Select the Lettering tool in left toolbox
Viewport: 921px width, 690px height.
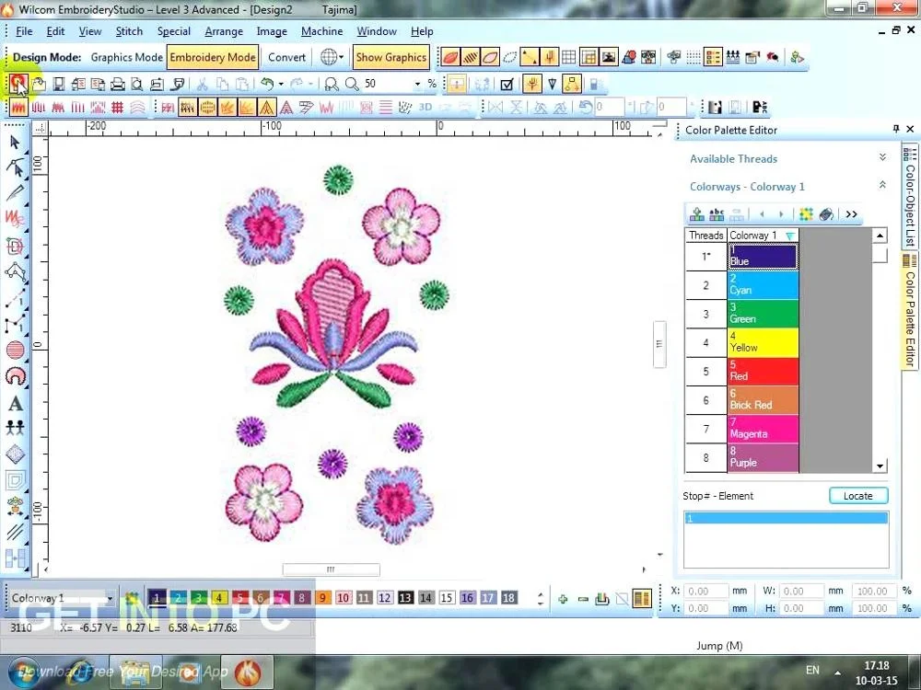(15, 403)
